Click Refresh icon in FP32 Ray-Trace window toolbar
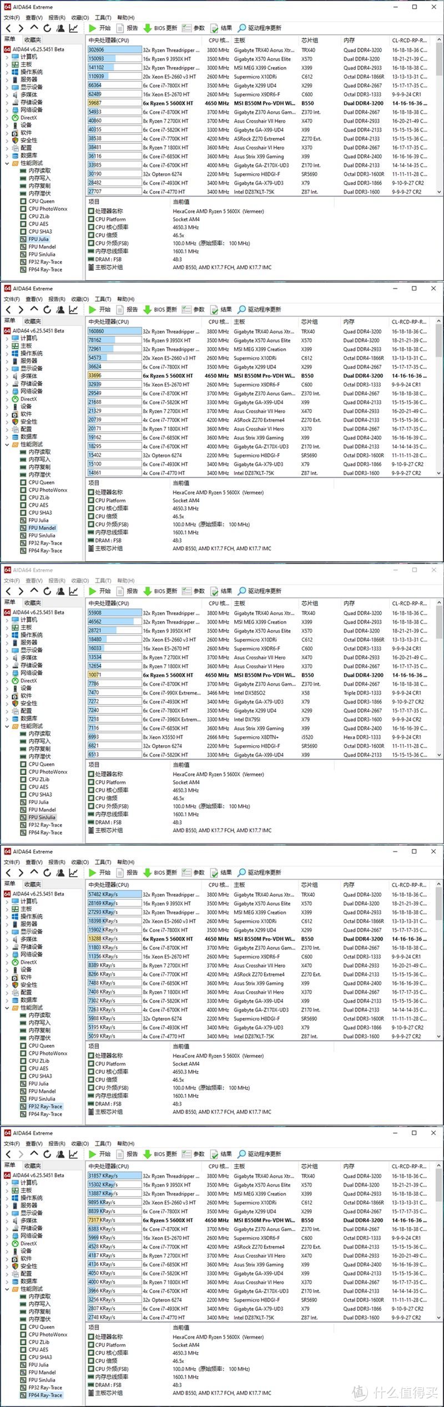The image size is (444, 1407). pos(47,873)
